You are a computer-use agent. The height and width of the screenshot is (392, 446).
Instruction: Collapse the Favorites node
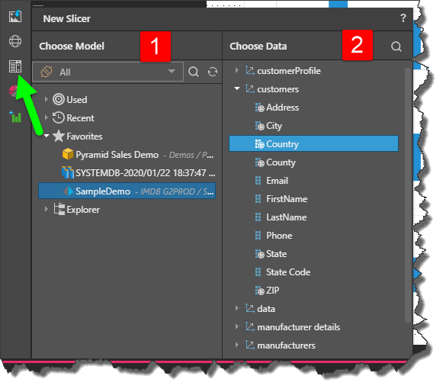pyautogui.click(x=47, y=136)
